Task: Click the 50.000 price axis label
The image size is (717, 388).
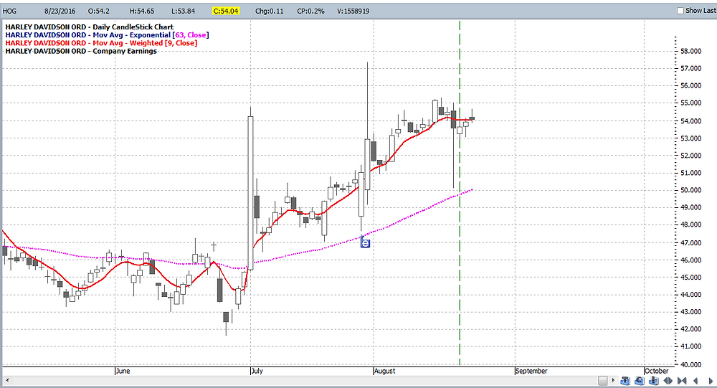Action: (x=691, y=190)
